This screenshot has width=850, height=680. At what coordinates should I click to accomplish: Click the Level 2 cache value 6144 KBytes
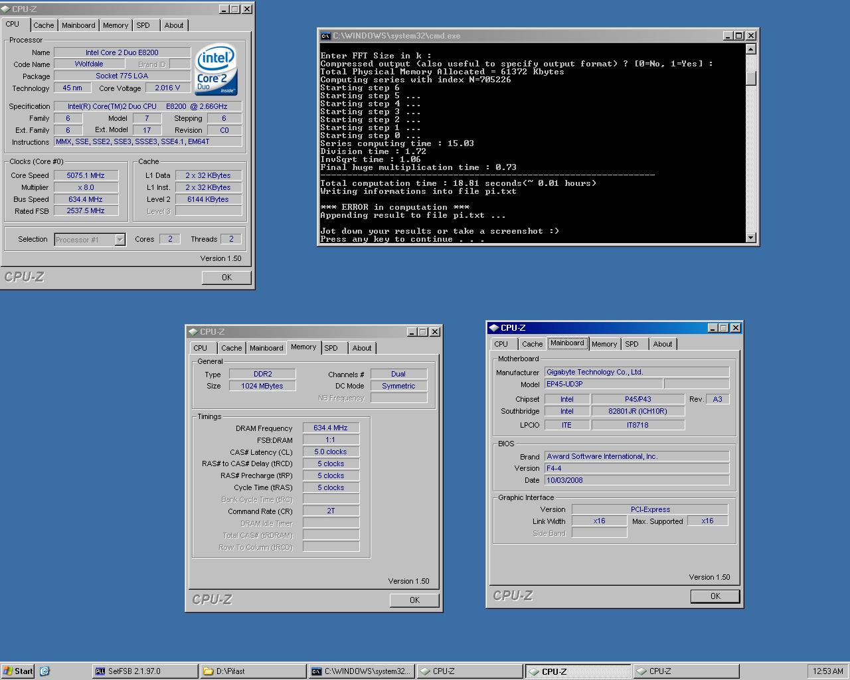208,199
